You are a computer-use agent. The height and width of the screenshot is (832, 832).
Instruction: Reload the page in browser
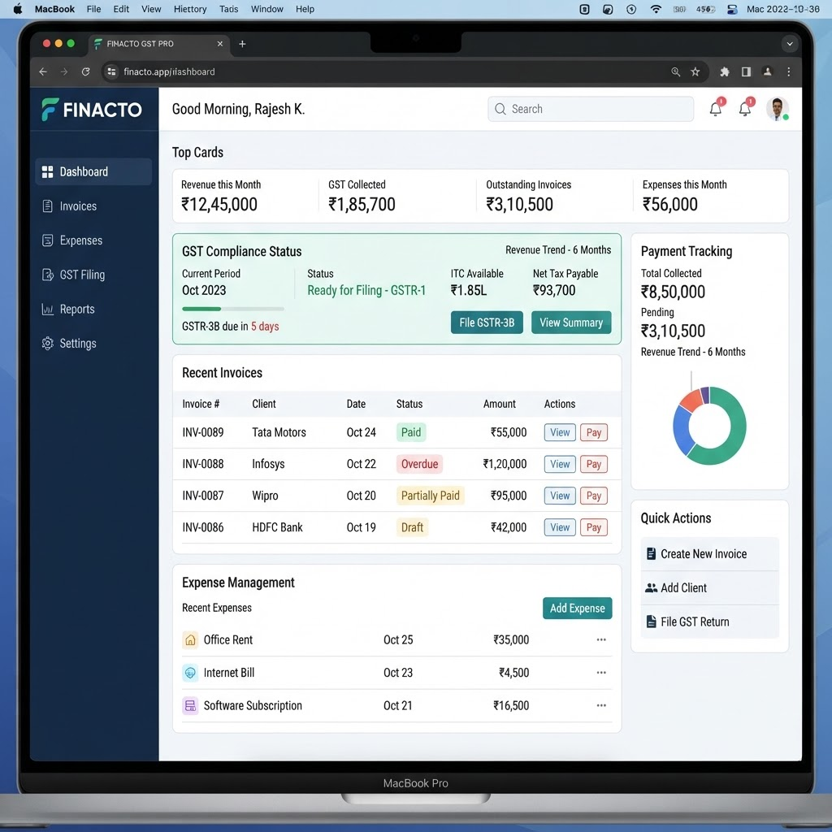click(85, 71)
